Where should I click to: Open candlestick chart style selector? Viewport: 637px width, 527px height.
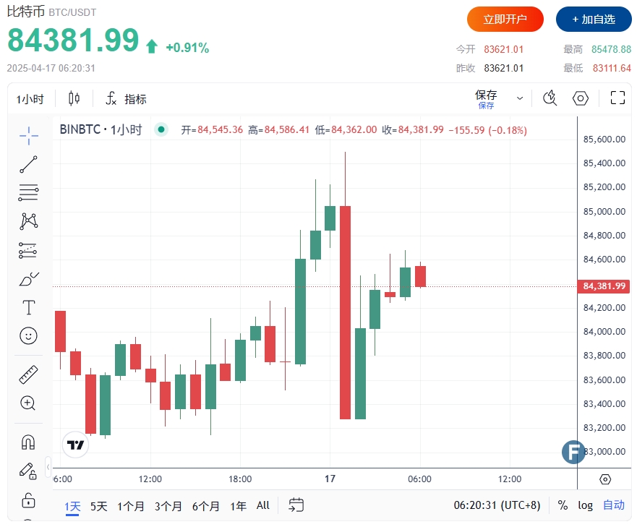(74, 99)
